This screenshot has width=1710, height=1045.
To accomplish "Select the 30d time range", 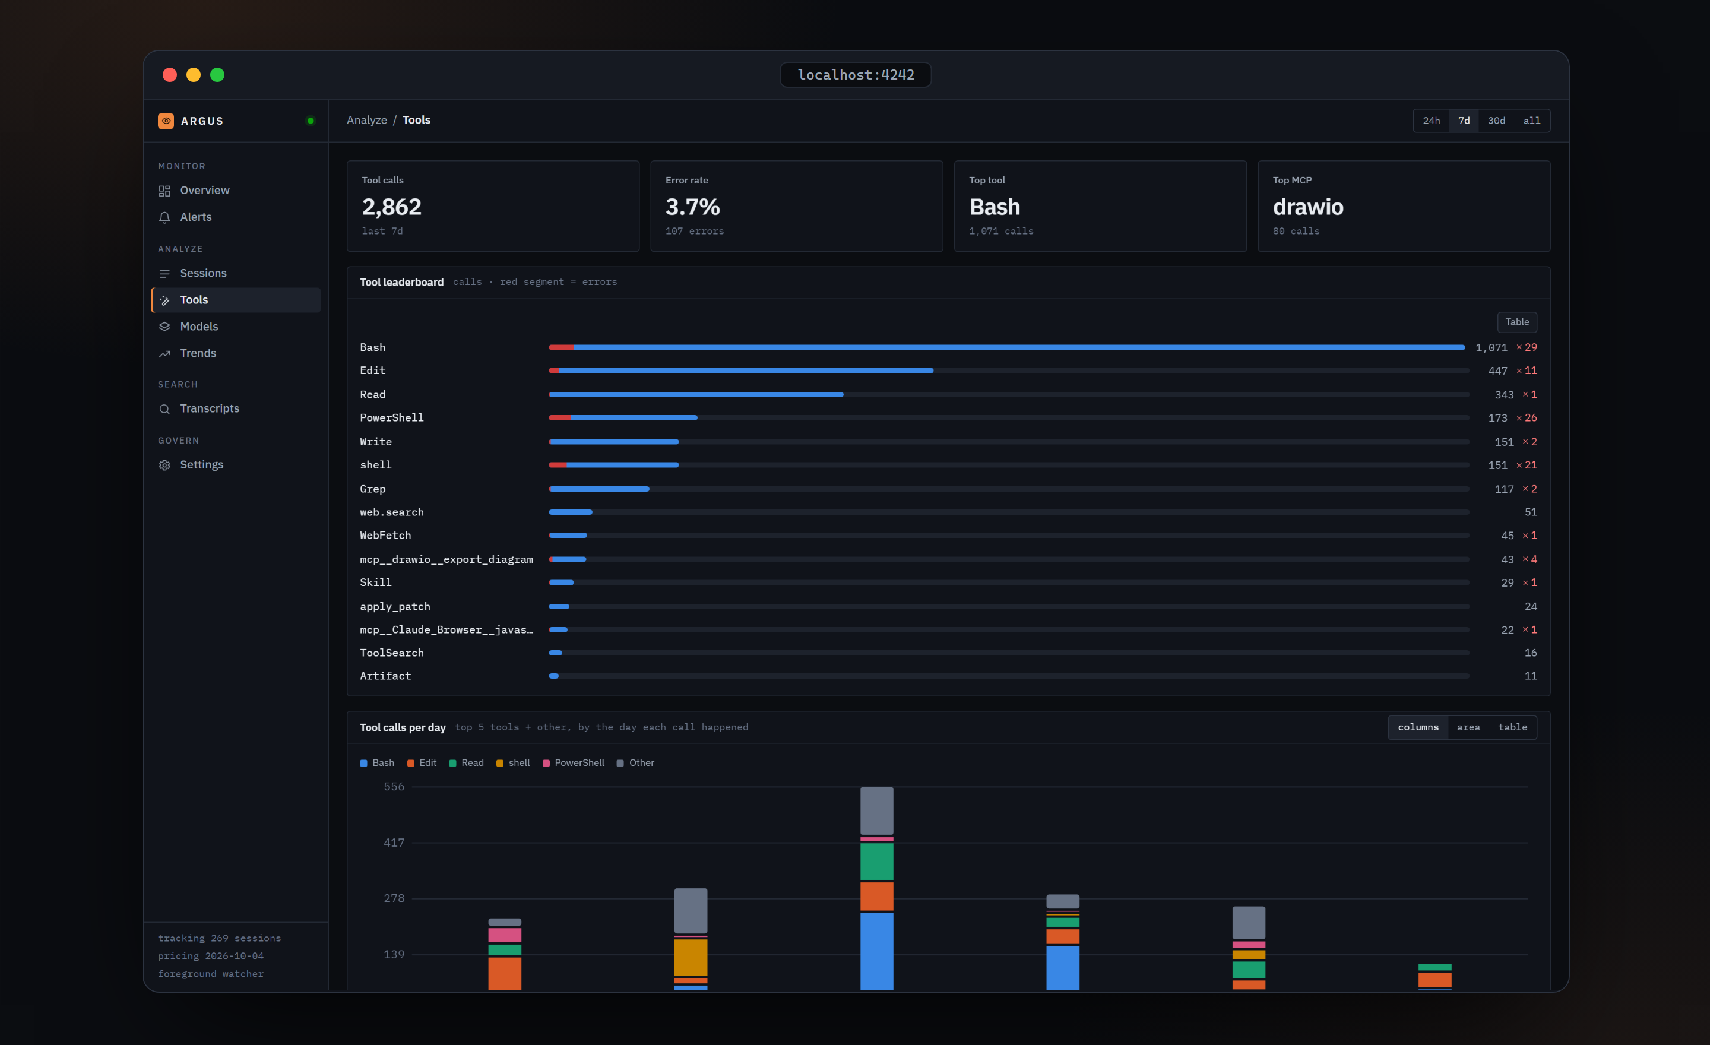I will (x=1496, y=121).
